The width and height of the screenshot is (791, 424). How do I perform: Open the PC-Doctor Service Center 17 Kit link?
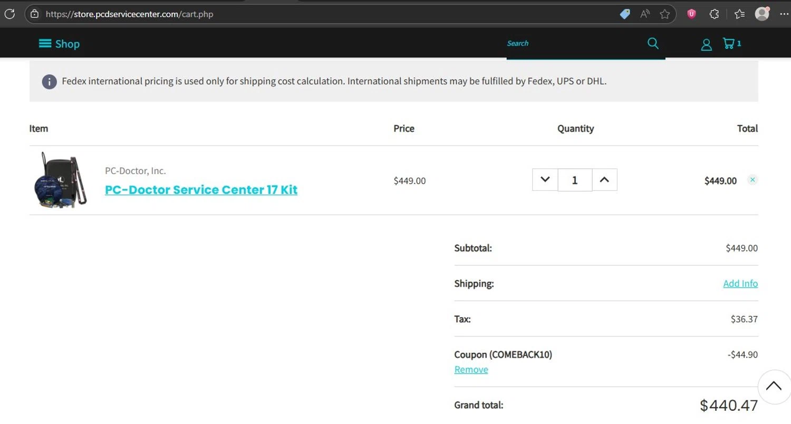(201, 190)
